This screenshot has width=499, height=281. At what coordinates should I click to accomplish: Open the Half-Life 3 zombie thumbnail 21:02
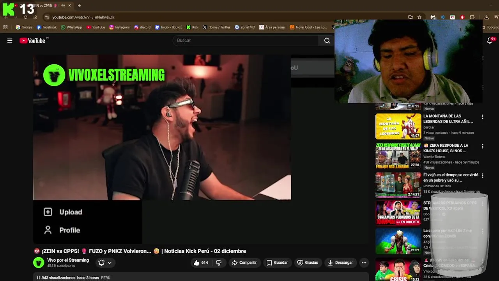pos(398,241)
